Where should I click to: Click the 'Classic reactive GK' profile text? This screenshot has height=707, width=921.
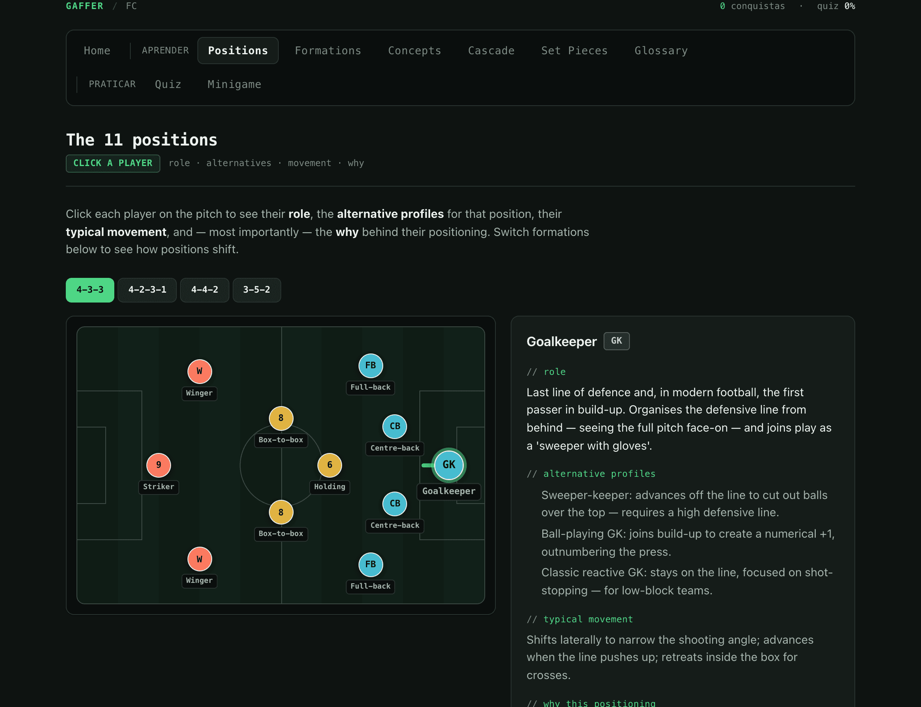point(687,582)
